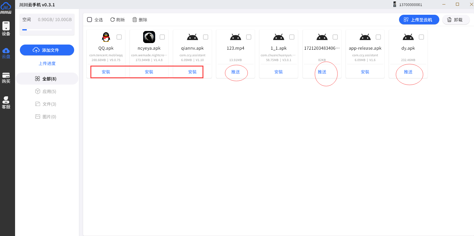Tick the 全选 select-all checkbox
The width and height of the screenshot is (474, 236).
point(89,20)
